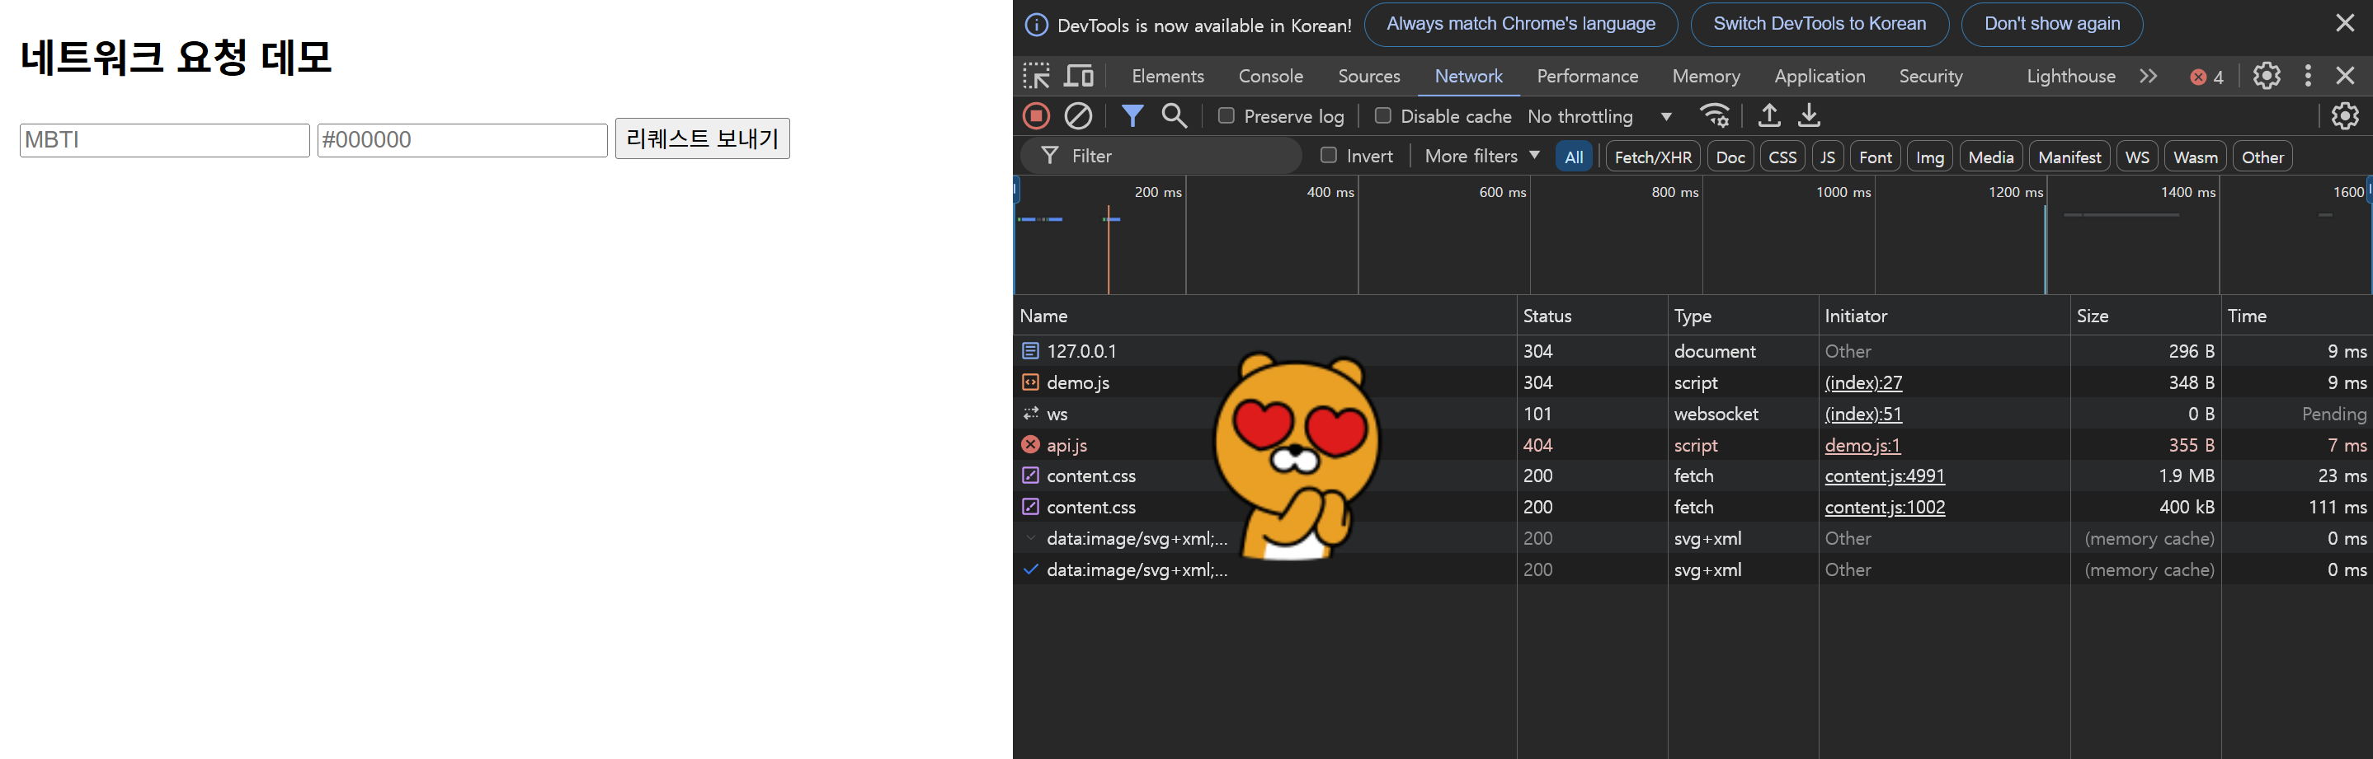Screen dimensions: 2373x759
Task: Show more DevTools tabs chevron
Action: coord(2148,76)
